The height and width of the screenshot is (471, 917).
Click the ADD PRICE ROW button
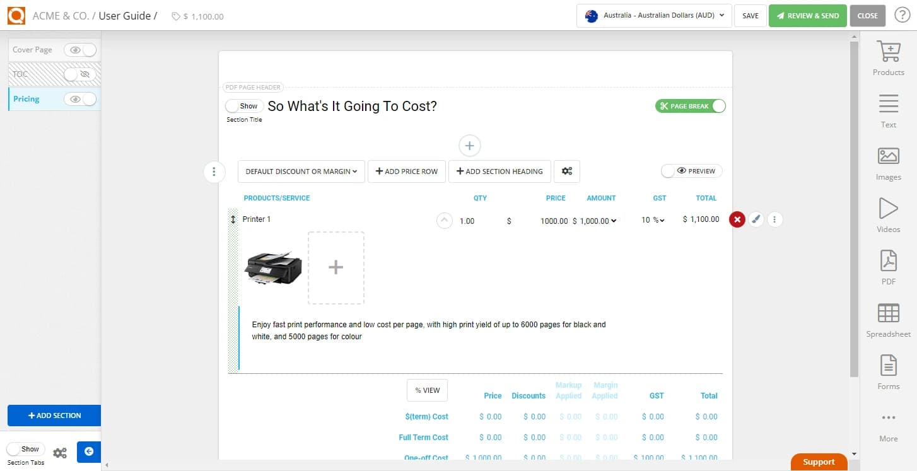406,171
